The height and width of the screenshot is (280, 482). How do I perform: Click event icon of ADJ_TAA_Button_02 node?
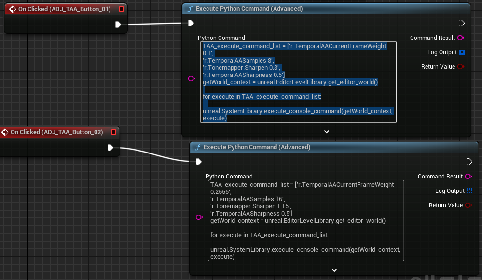pos(5,132)
